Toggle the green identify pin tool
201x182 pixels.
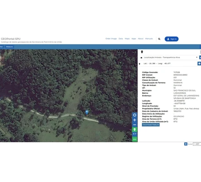(135, 129)
